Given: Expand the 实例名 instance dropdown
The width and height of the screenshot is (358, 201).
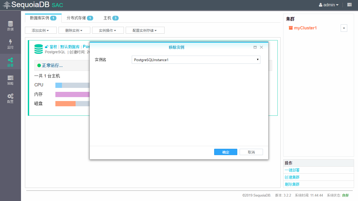Looking at the screenshot, I should 196,60.
